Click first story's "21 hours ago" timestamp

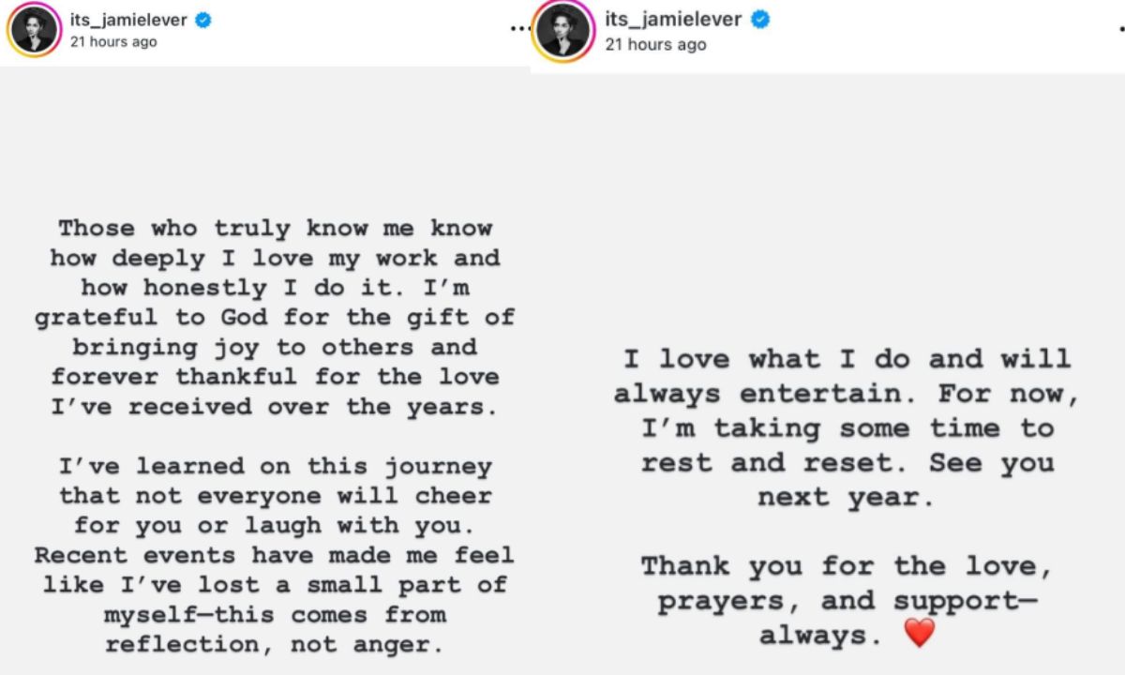pyautogui.click(x=113, y=42)
